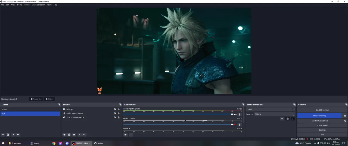Open source properties gear in Sources toolbar
348x146 pixels.
coord(74,135)
